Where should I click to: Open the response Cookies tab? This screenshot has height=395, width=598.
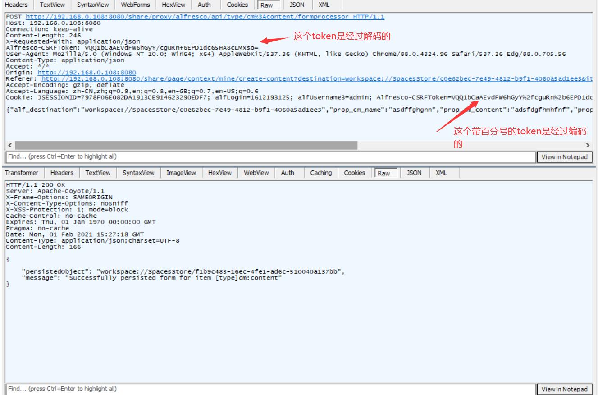click(355, 173)
